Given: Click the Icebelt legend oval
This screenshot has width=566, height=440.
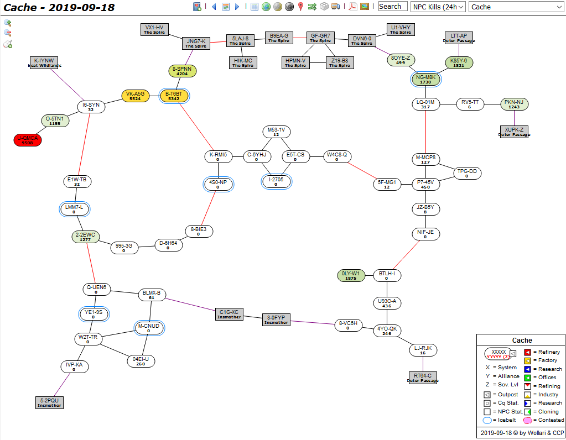Looking at the screenshot, I should [487, 420].
